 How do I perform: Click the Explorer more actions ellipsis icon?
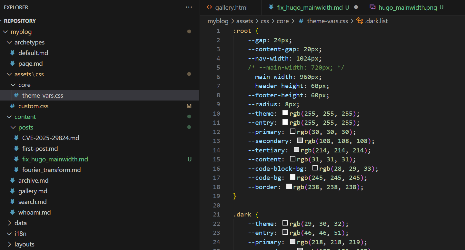[x=189, y=7]
